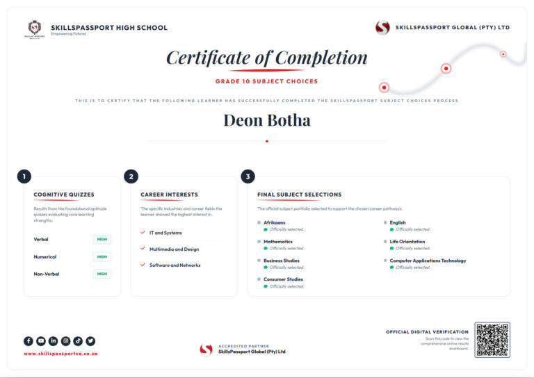The height and width of the screenshot is (378, 534).
Task: Click the checkmark beside Software and Networks
Action: pos(143,265)
